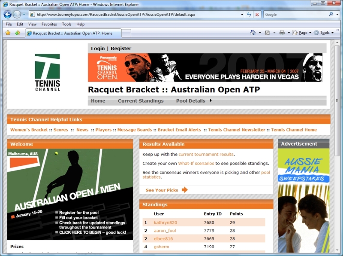The width and height of the screenshot is (343, 256).
Task: Open Favorites Center star icon
Action: [x=8, y=33]
